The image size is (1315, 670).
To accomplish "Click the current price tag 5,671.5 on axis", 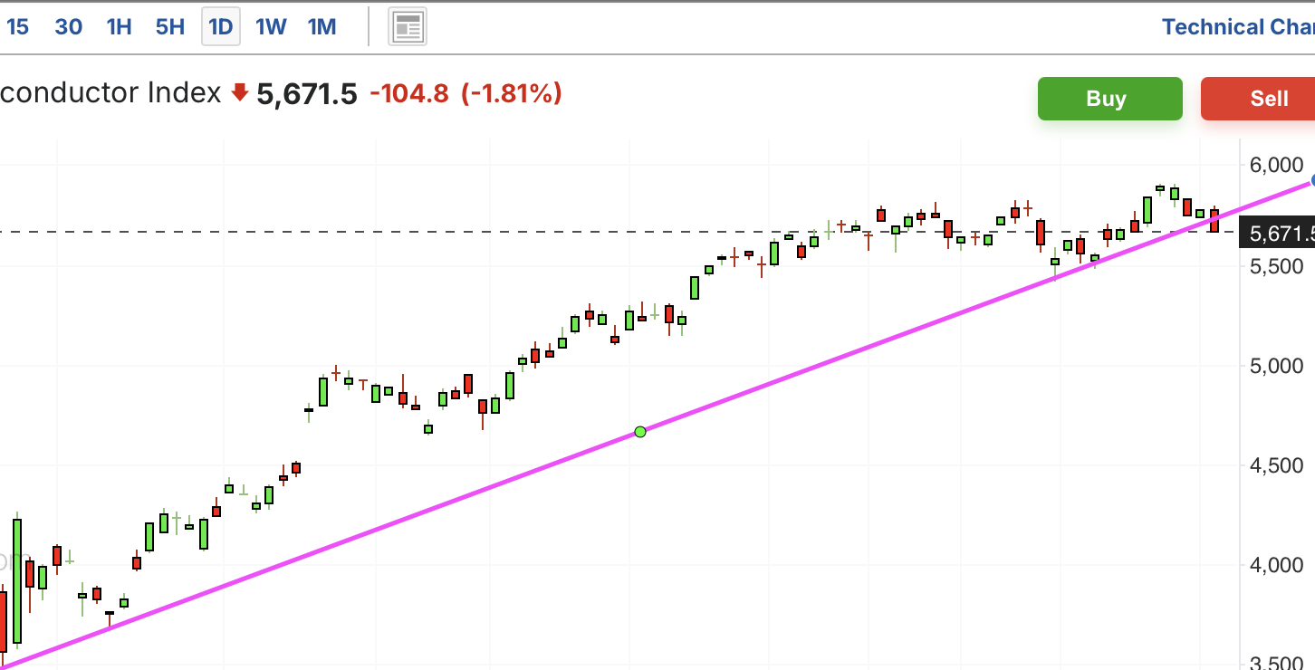I will (1281, 234).
